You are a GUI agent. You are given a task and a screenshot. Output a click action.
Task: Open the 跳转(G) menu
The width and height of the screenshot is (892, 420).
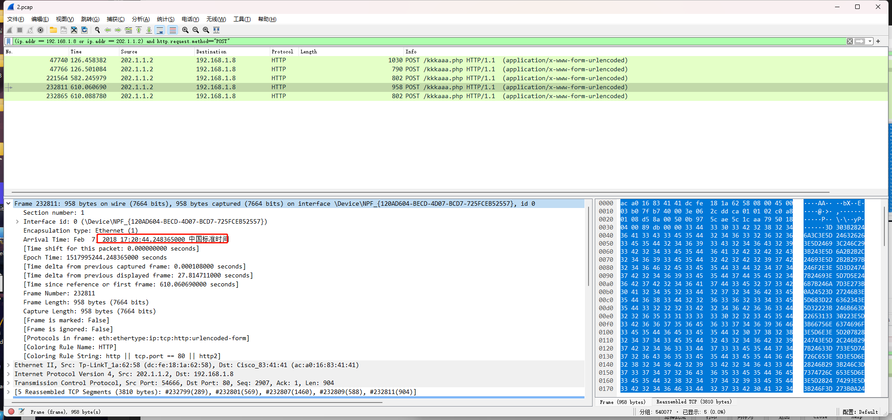point(90,19)
